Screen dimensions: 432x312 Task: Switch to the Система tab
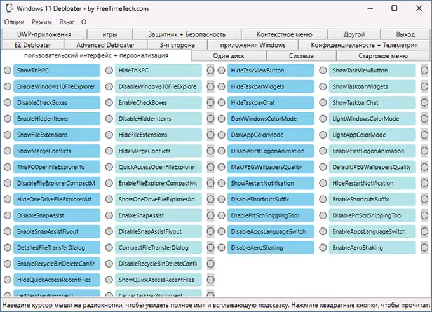[x=301, y=56]
